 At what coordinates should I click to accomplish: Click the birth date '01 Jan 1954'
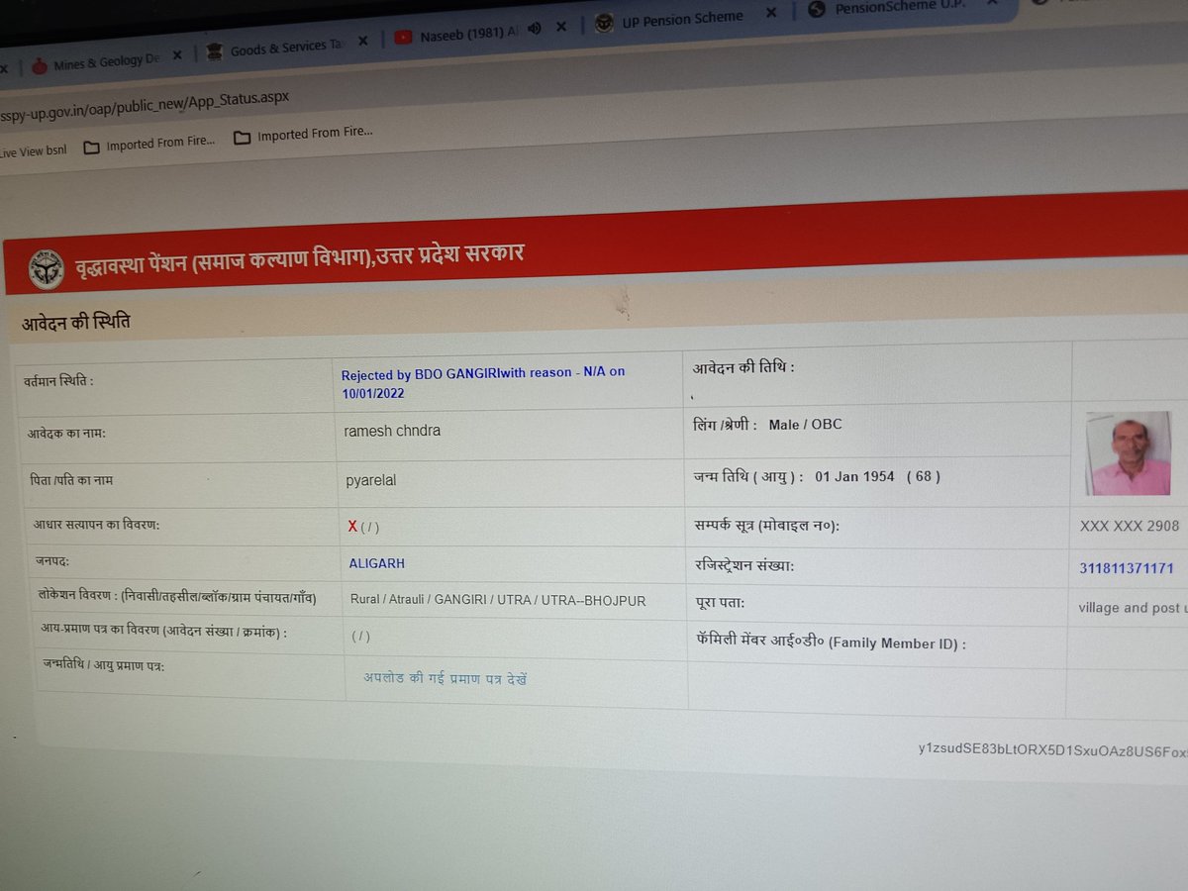coord(854,476)
